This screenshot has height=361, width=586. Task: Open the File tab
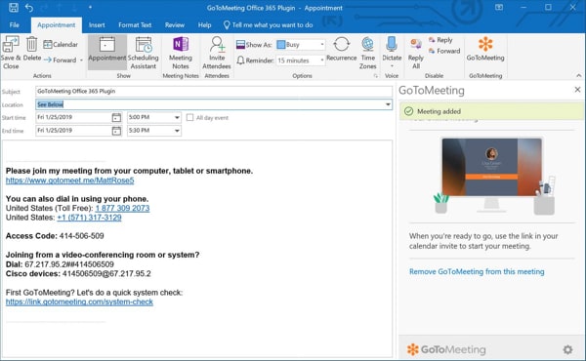pos(15,25)
